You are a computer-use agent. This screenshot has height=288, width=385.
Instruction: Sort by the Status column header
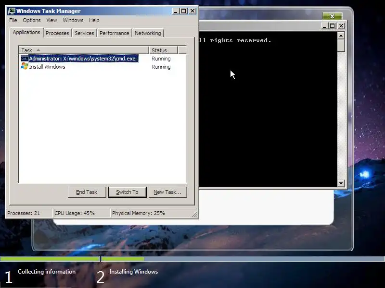point(163,50)
